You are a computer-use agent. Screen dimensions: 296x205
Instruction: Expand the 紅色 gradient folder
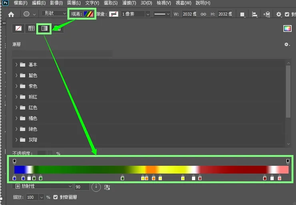point(16,107)
